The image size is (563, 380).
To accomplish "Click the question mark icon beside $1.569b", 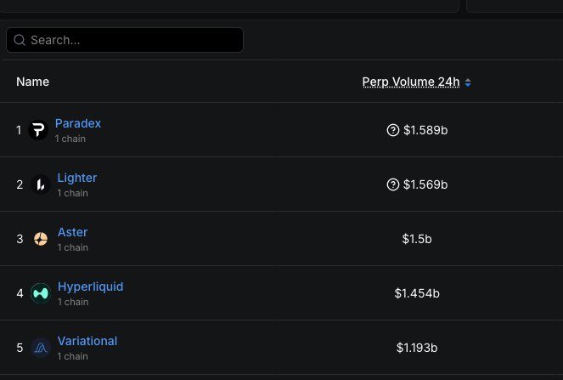I will coord(393,184).
